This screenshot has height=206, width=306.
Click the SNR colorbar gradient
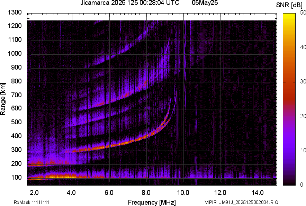click(x=289, y=99)
